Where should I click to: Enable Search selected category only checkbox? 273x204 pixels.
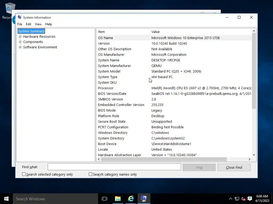24,174
